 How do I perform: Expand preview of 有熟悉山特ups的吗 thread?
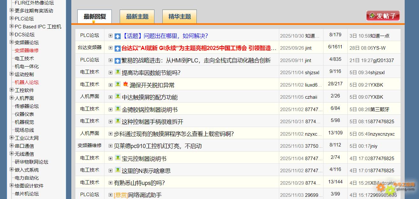tap(110, 183)
